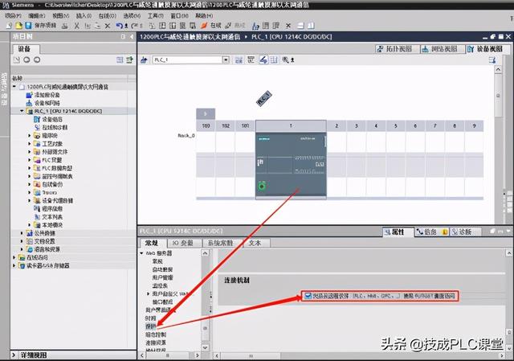Click the zoom magnifier icon in device view toolbar

(286, 59)
